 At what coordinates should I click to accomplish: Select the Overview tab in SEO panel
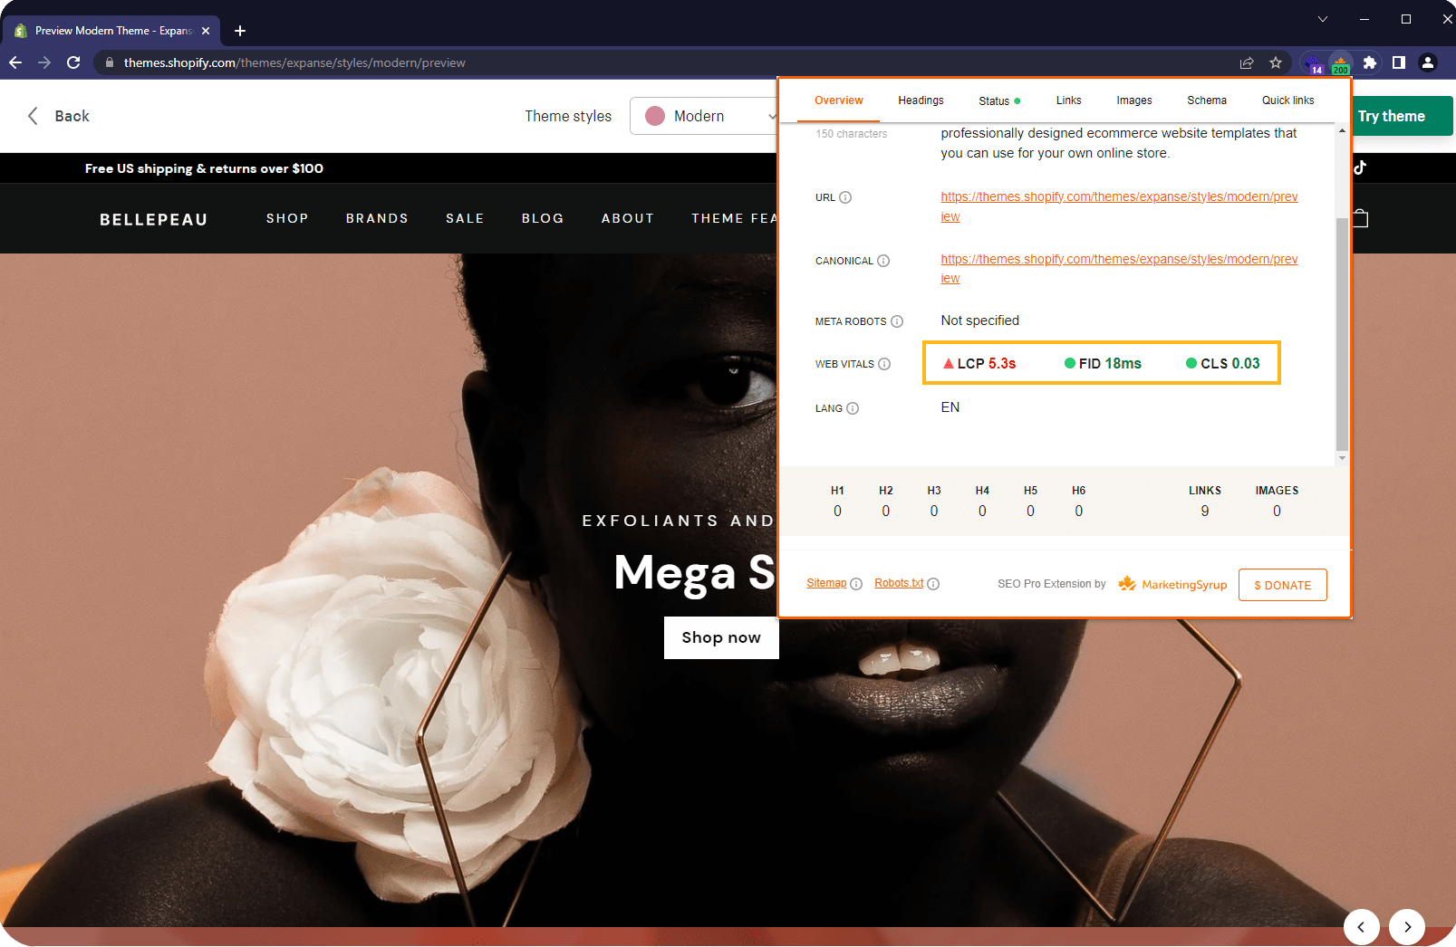[839, 100]
